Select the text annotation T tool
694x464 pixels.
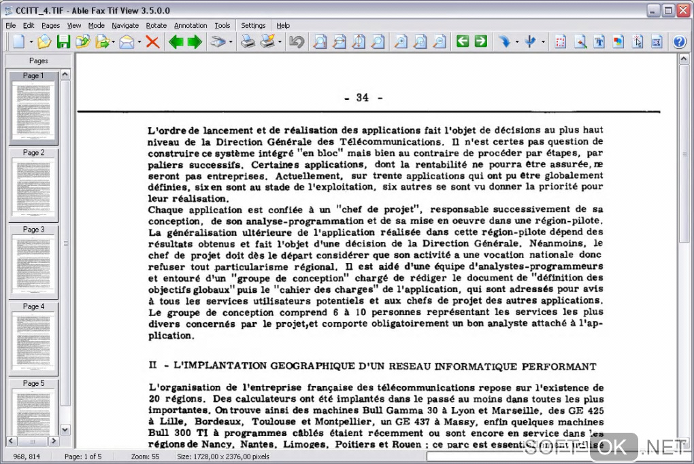[x=599, y=42]
